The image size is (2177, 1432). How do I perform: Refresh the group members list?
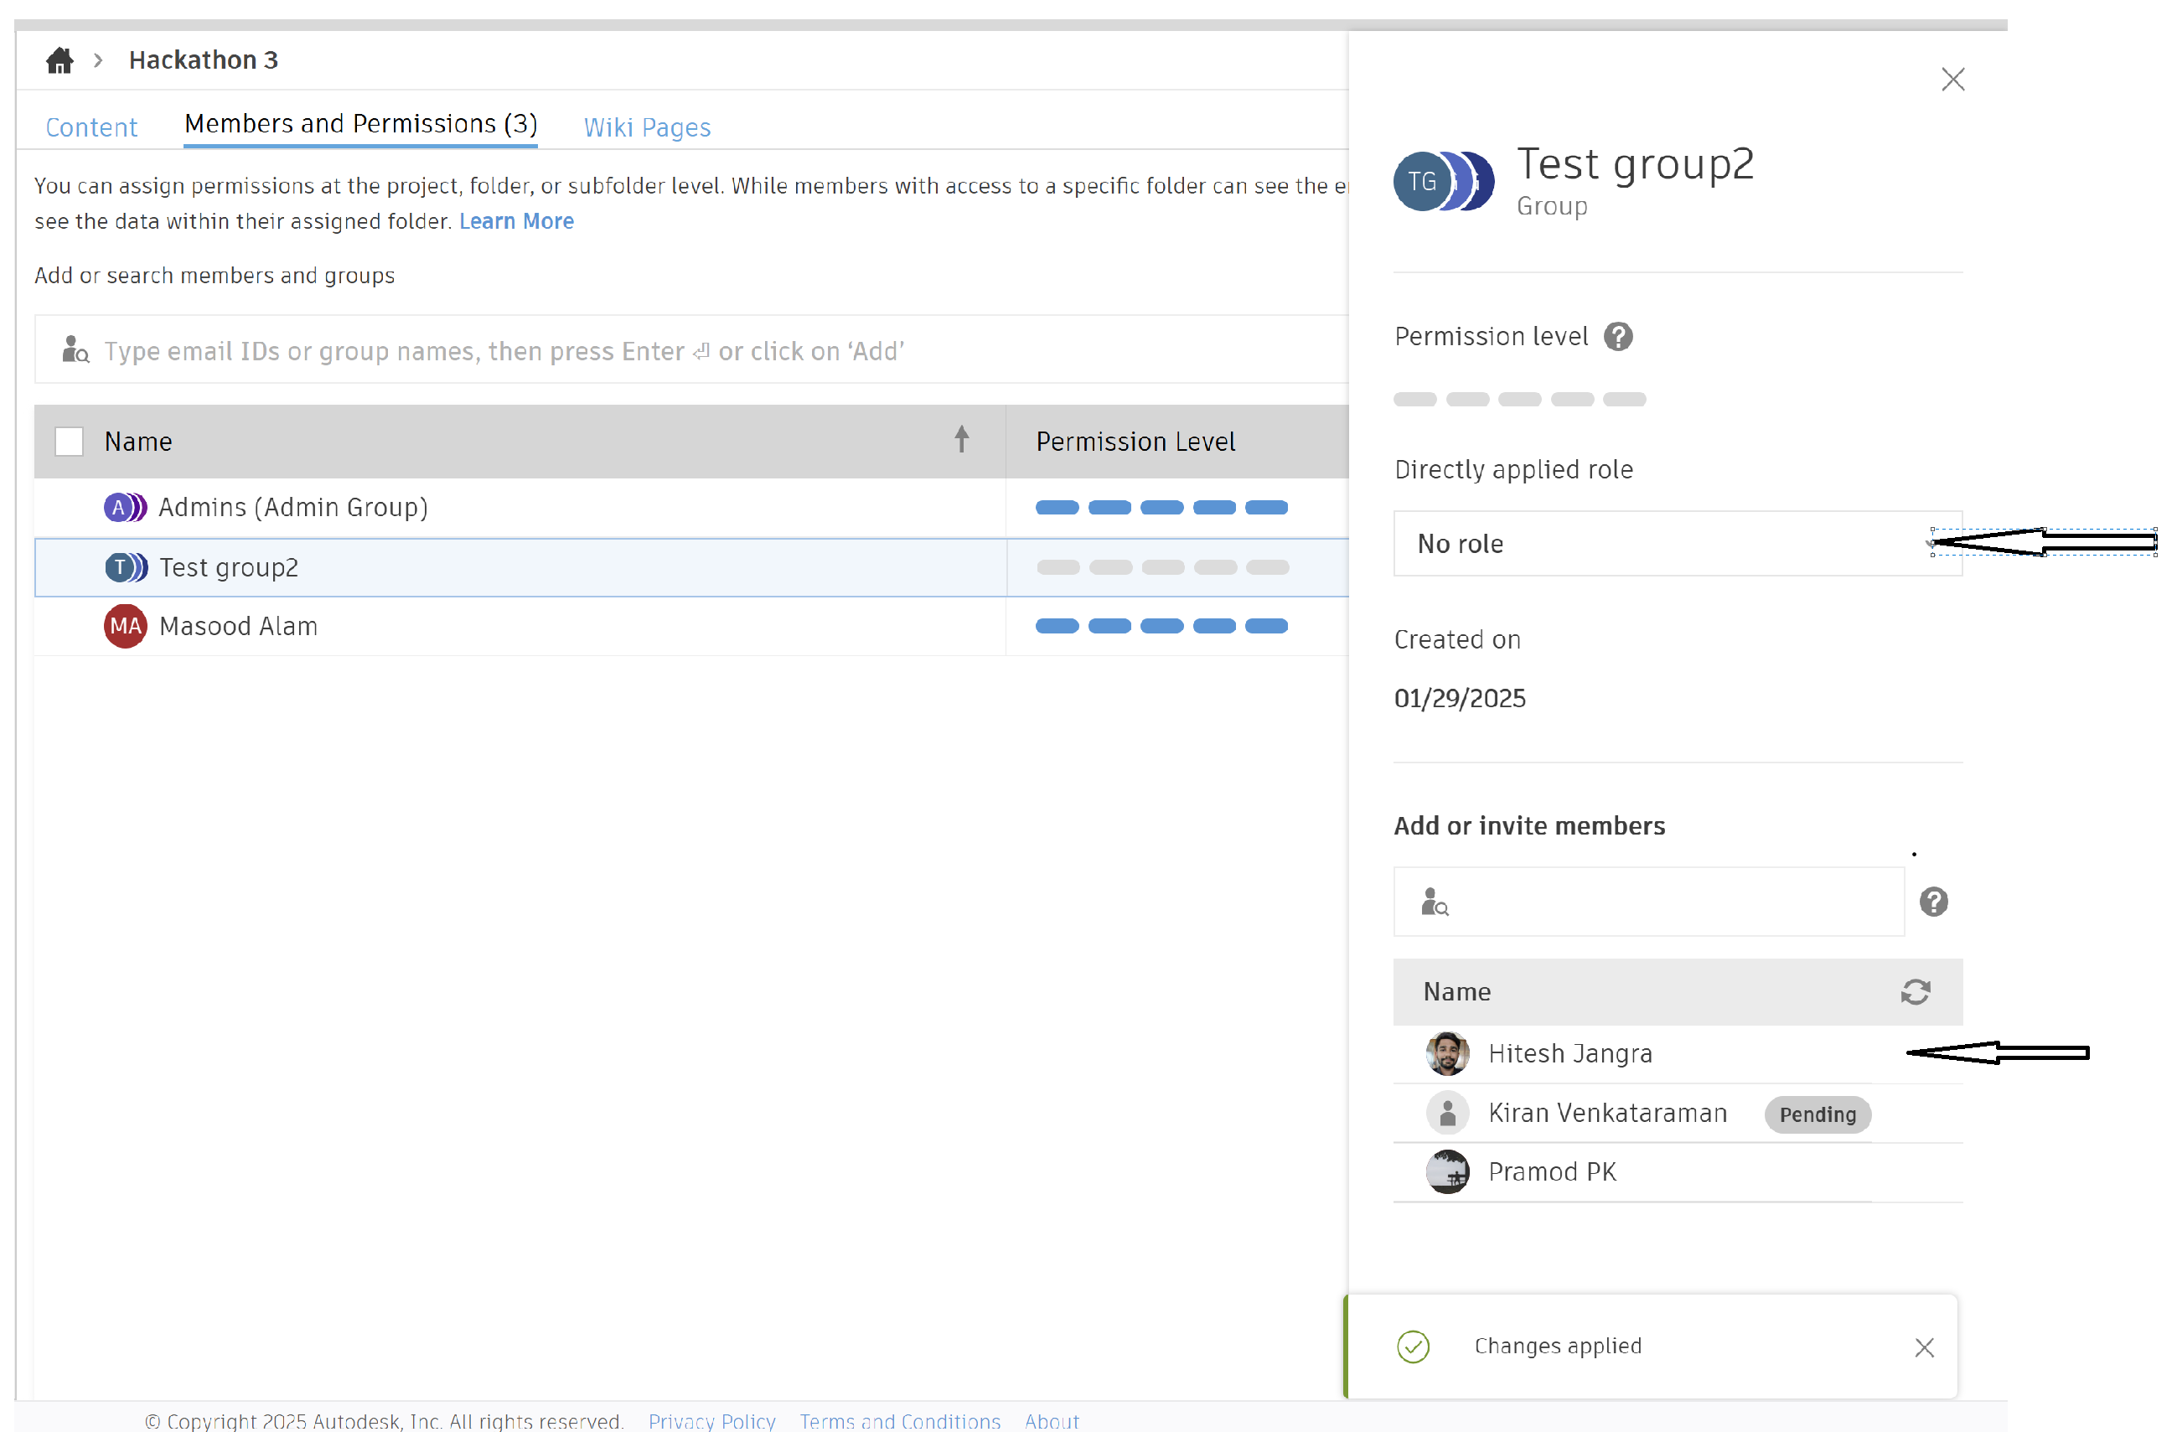tap(1915, 991)
